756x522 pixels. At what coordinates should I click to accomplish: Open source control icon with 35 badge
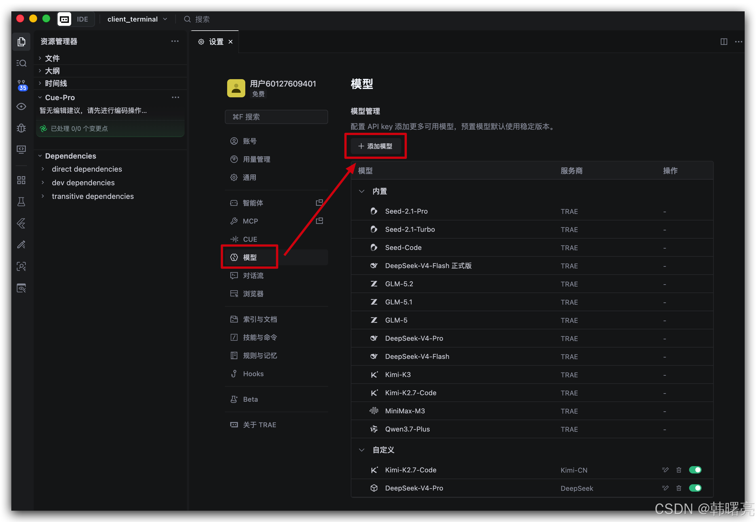click(21, 85)
